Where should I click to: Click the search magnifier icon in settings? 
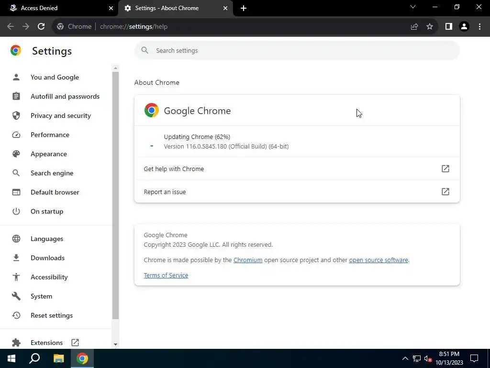tap(145, 50)
